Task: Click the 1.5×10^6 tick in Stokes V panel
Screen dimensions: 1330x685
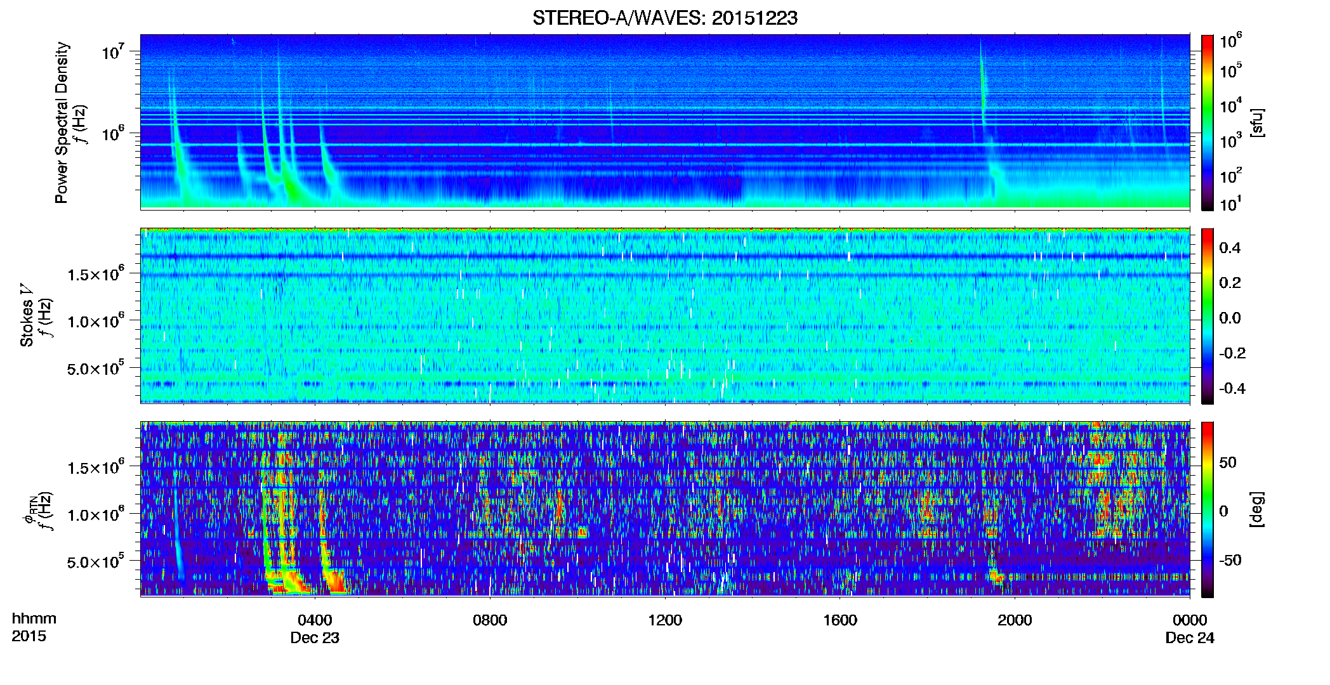Action: pos(96,273)
